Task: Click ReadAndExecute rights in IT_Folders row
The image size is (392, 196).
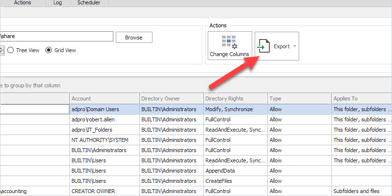Action: pos(236,130)
